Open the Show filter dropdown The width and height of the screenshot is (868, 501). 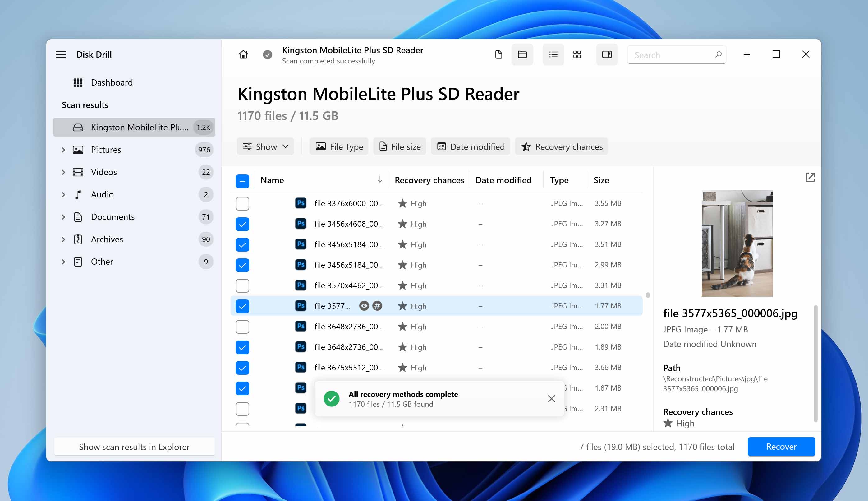265,146
